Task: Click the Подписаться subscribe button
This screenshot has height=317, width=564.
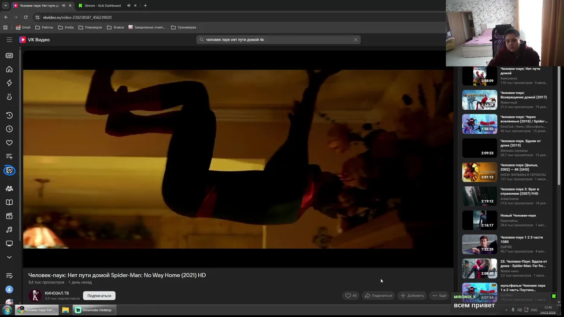Action: tap(99, 296)
